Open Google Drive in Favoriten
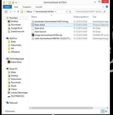Image resolution: width=113 pixels, height=115 pixels. click(x=17, y=28)
